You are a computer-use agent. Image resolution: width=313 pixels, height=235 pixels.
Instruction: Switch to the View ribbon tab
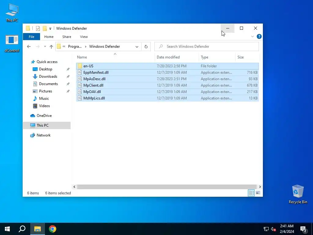[84, 37]
